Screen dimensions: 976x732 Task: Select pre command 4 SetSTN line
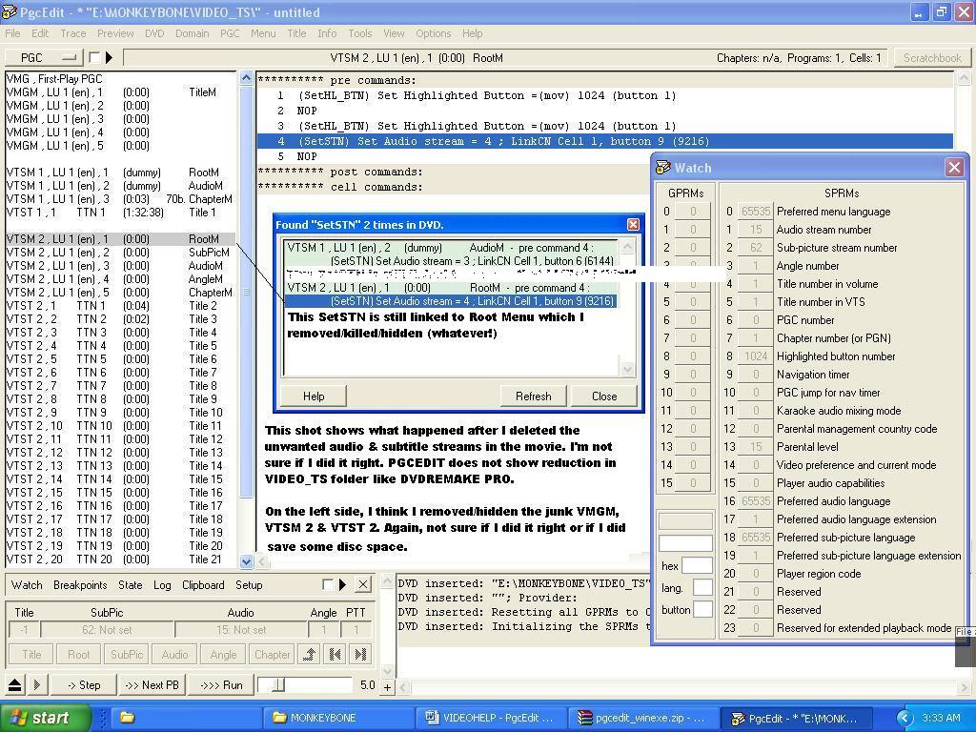pos(604,141)
